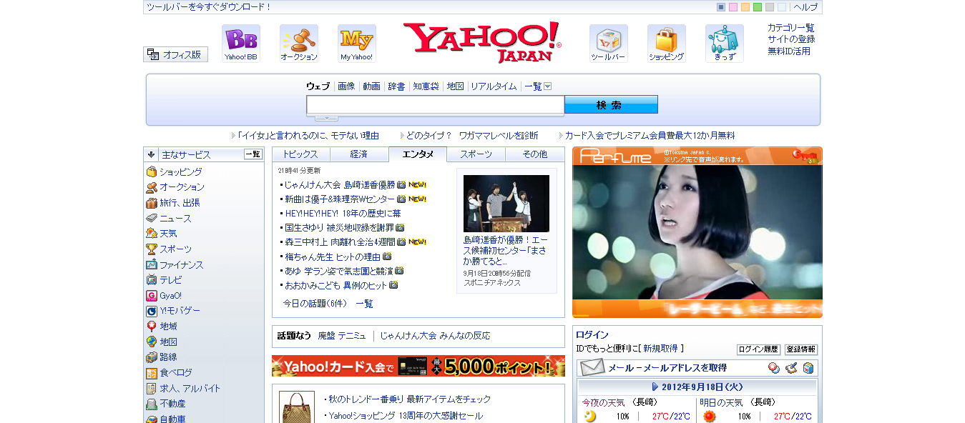Click the Perfume video advertisement
The width and height of the screenshot is (965, 423).
click(x=697, y=232)
